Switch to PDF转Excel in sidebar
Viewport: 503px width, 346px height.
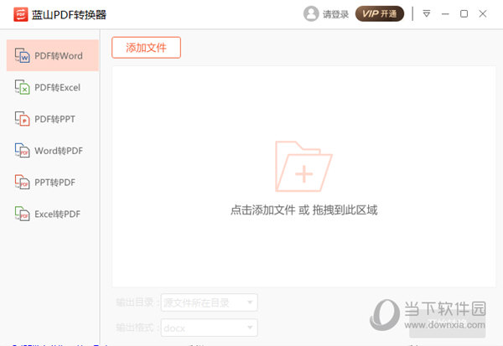click(50, 87)
